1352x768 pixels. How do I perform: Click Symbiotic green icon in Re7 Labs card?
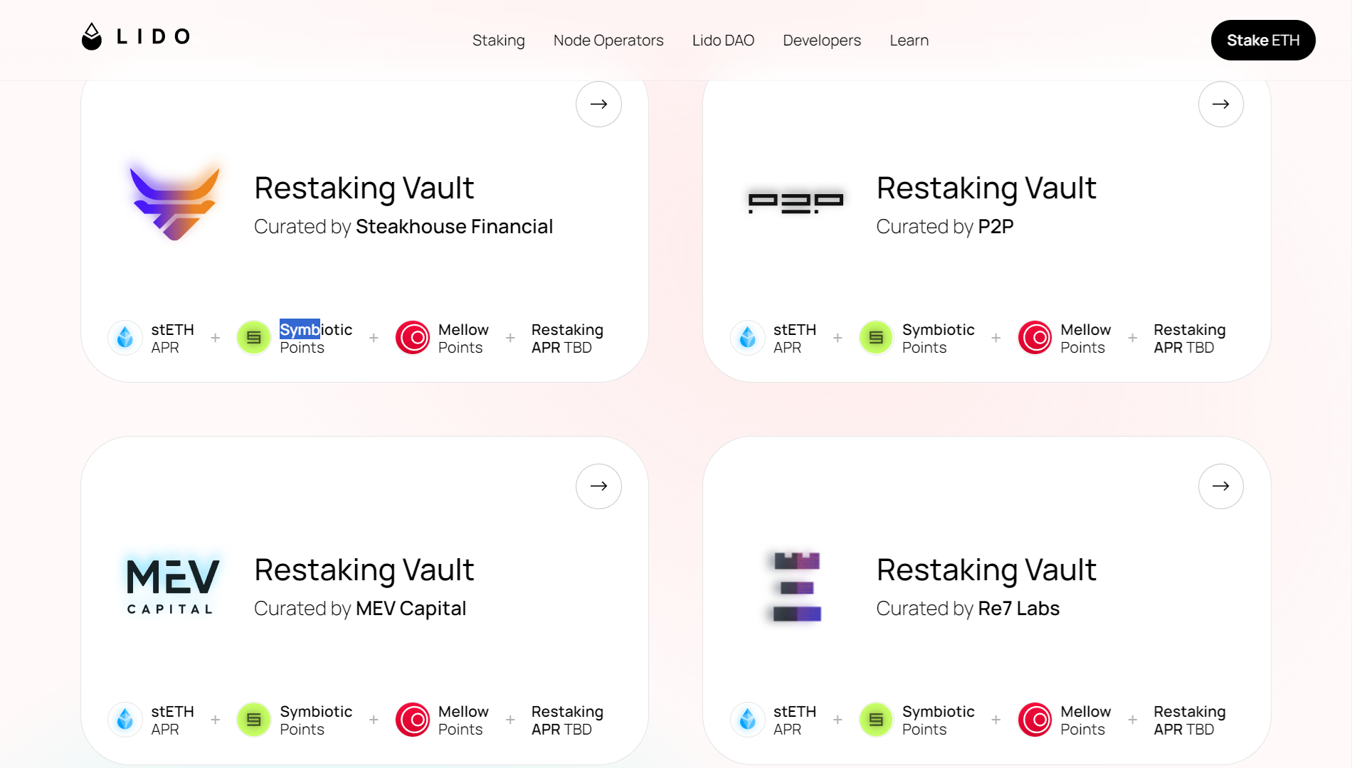click(x=877, y=720)
